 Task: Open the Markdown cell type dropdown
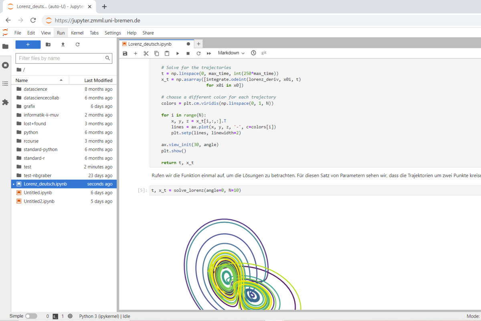(231, 53)
